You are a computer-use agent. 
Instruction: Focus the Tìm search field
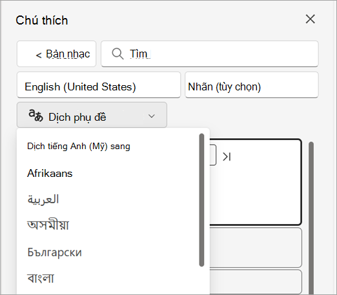click(210, 54)
